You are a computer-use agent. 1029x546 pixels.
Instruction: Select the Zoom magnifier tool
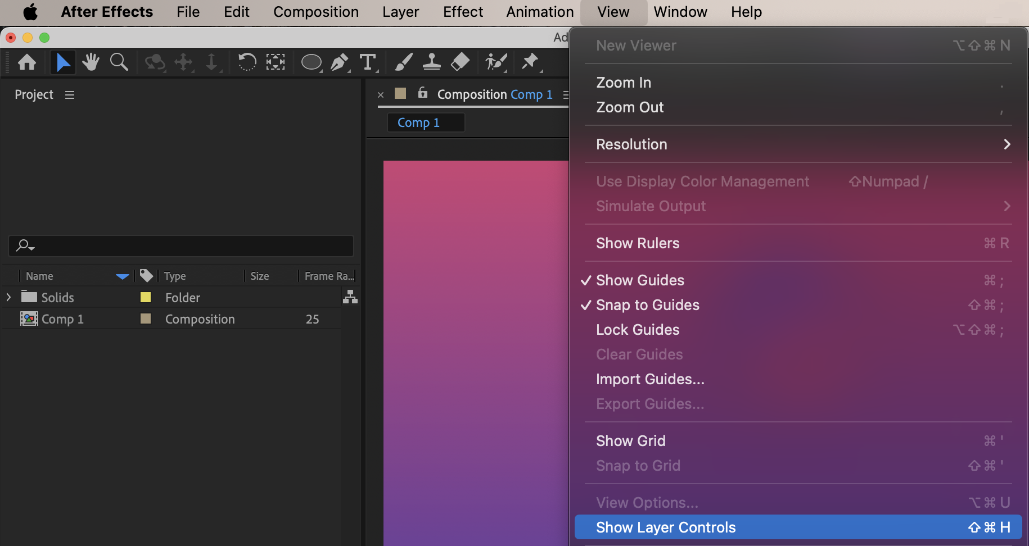point(119,62)
